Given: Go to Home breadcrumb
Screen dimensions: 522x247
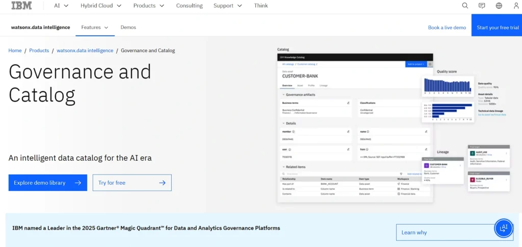Looking at the screenshot, I should tap(15, 51).
